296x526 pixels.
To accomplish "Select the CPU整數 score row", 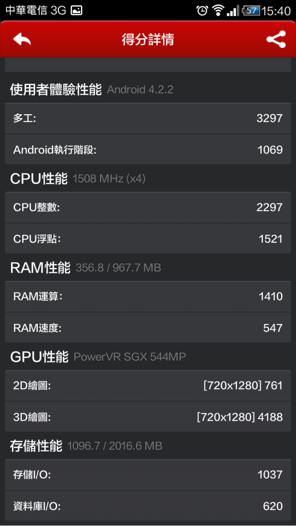I will coord(148,208).
